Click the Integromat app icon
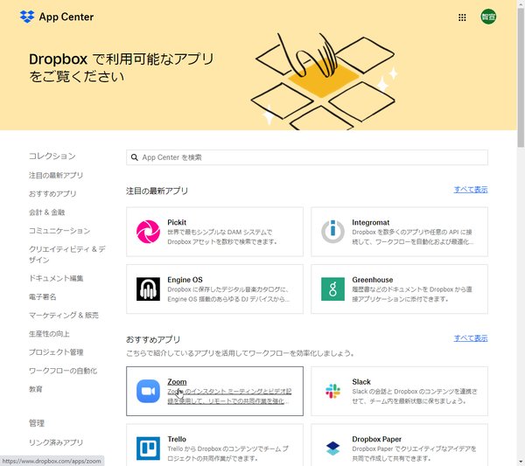The height and width of the screenshot is (466, 525). [332, 232]
